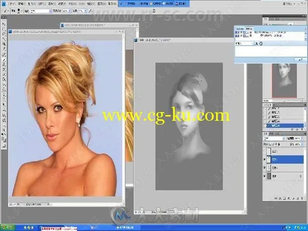
Task: Click the button at popup window's bottom right
Action: [x=300, y=60]
